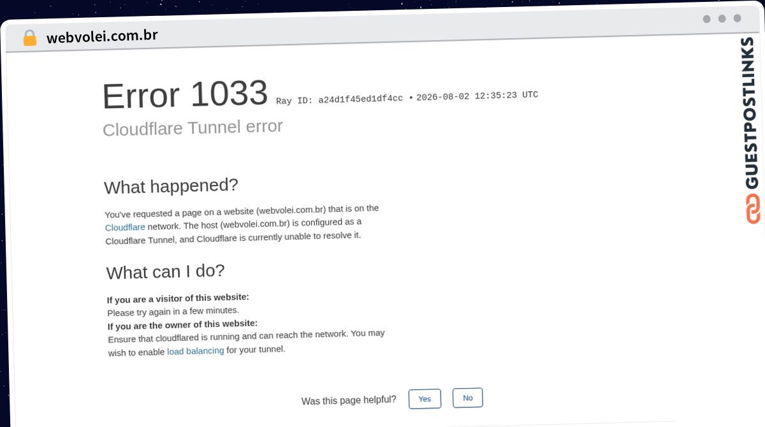Click the orange GuestPostLinks chain icon
The width and height of the screenshot is (765, 427).
point(753,209)
